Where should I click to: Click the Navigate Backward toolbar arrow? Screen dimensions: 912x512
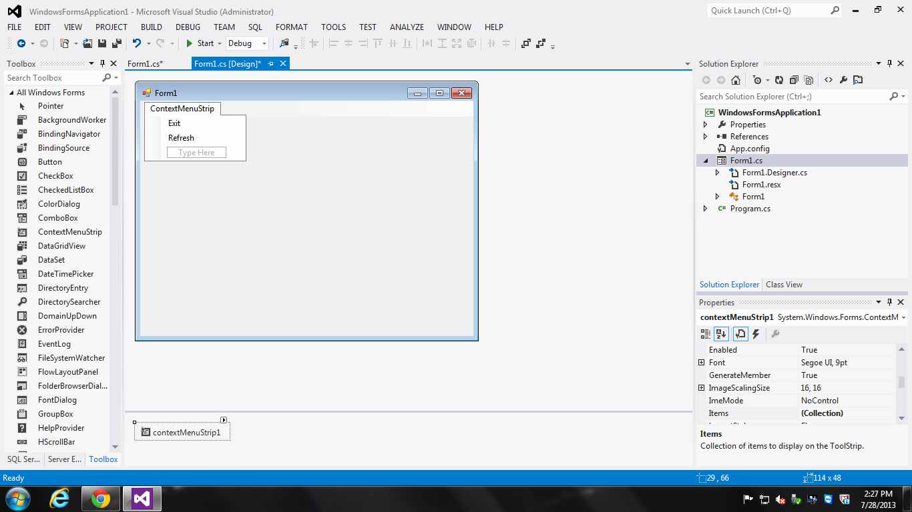(x=21, y=43)
